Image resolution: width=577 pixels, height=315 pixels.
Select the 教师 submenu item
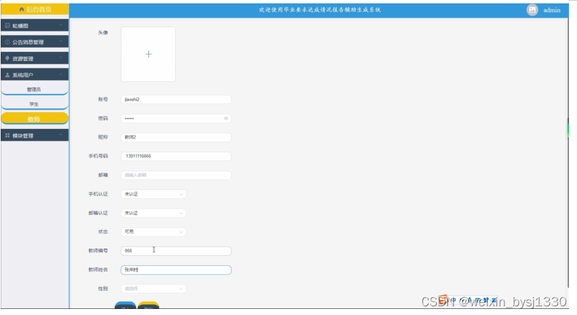[34, 119]
